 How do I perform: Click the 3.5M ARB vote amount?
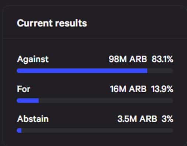tap(137, 119)
